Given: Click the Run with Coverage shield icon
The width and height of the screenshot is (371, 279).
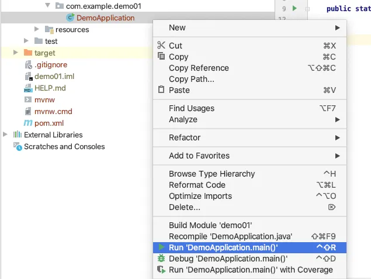Looking at the screenshot, I should [161, 270].
